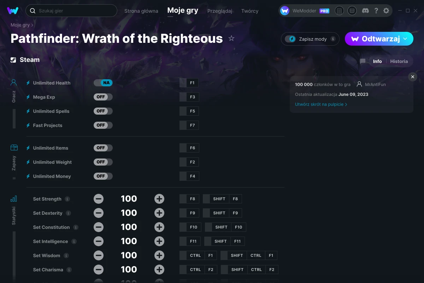
Task: Click the WeMod logo icon
Action: pyautogui.click(x=13, y=11)
